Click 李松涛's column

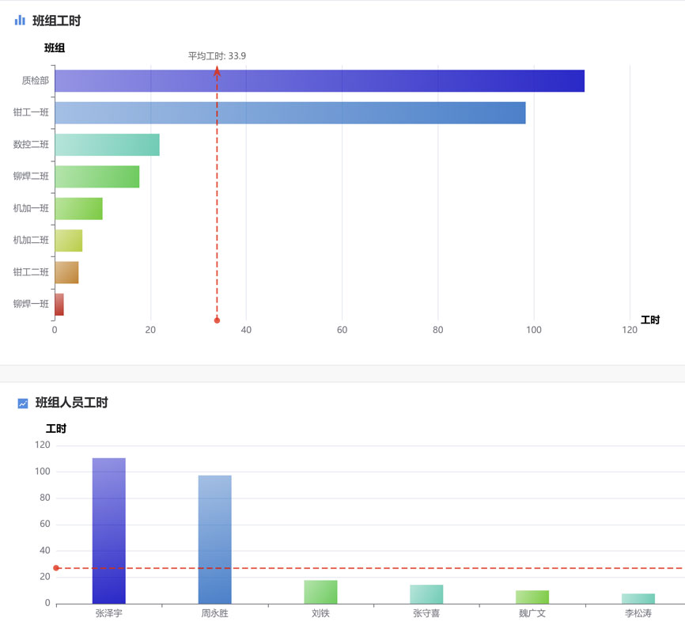pos(638,598)
